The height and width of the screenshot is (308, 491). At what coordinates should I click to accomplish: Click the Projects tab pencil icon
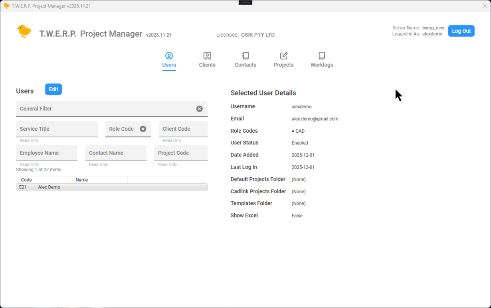coord(284,56)
